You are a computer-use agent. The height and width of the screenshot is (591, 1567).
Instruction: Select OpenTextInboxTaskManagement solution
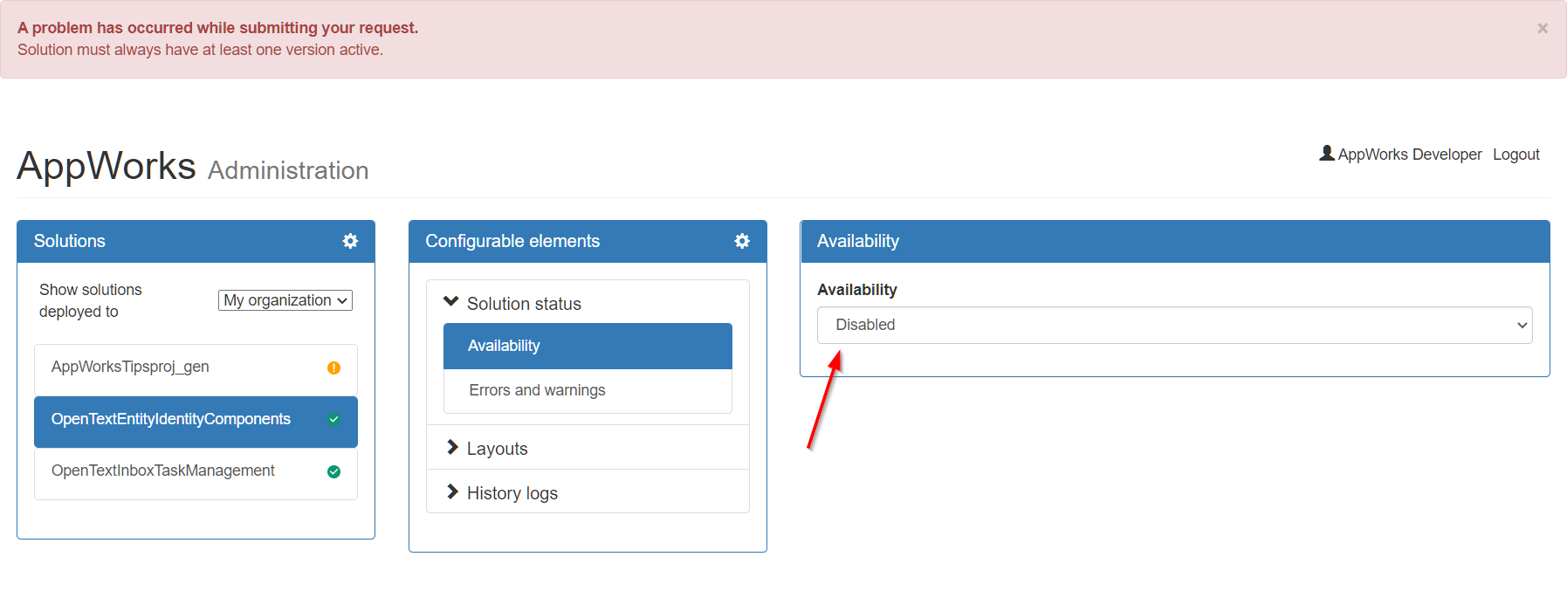coord(196,472)
